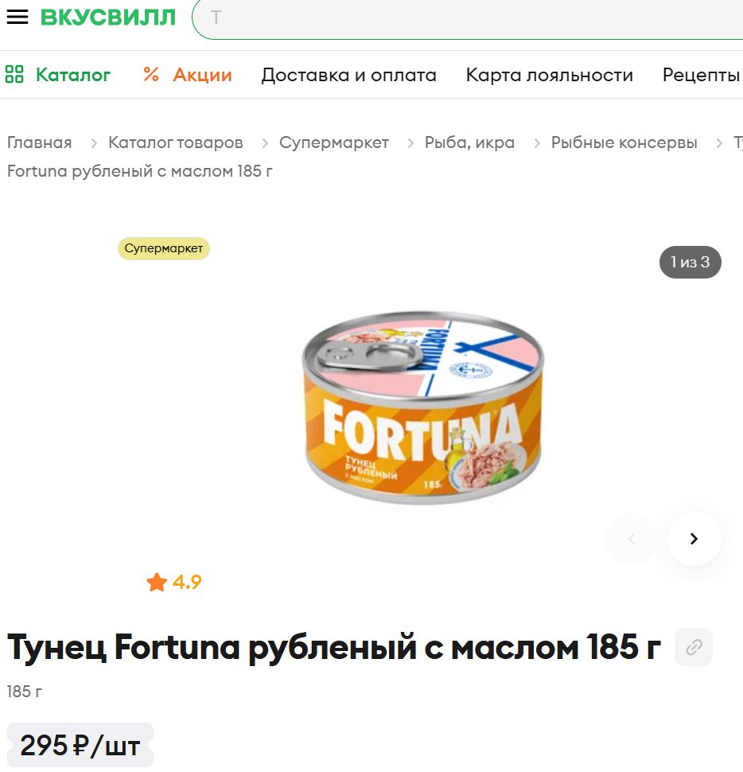Go to Рецепты section
Image resolution: width=743 pixels, height=772 pixels.
(702, 75)
